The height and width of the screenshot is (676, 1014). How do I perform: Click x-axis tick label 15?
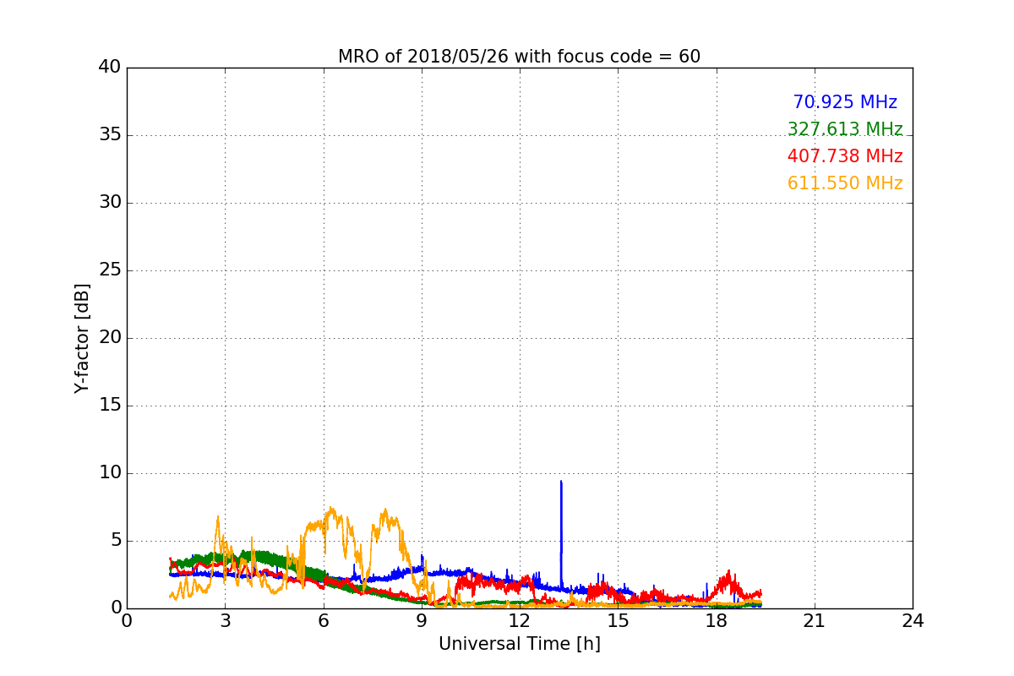point(618,621)
